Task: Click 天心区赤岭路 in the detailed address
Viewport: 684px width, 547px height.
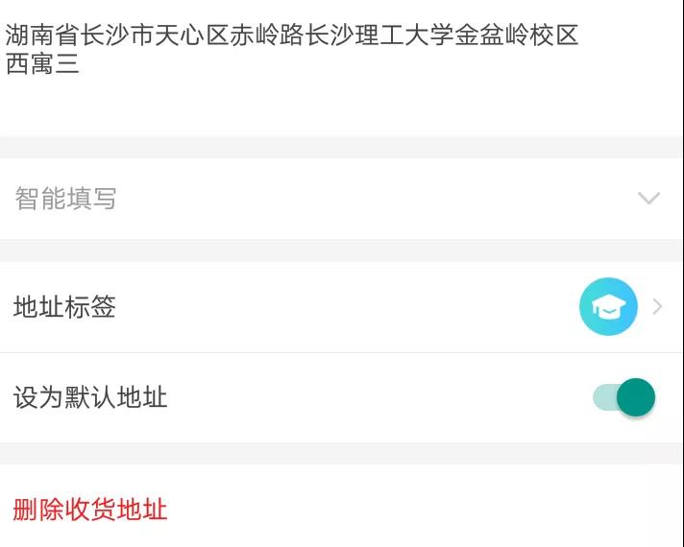Action: click(242, 36)
